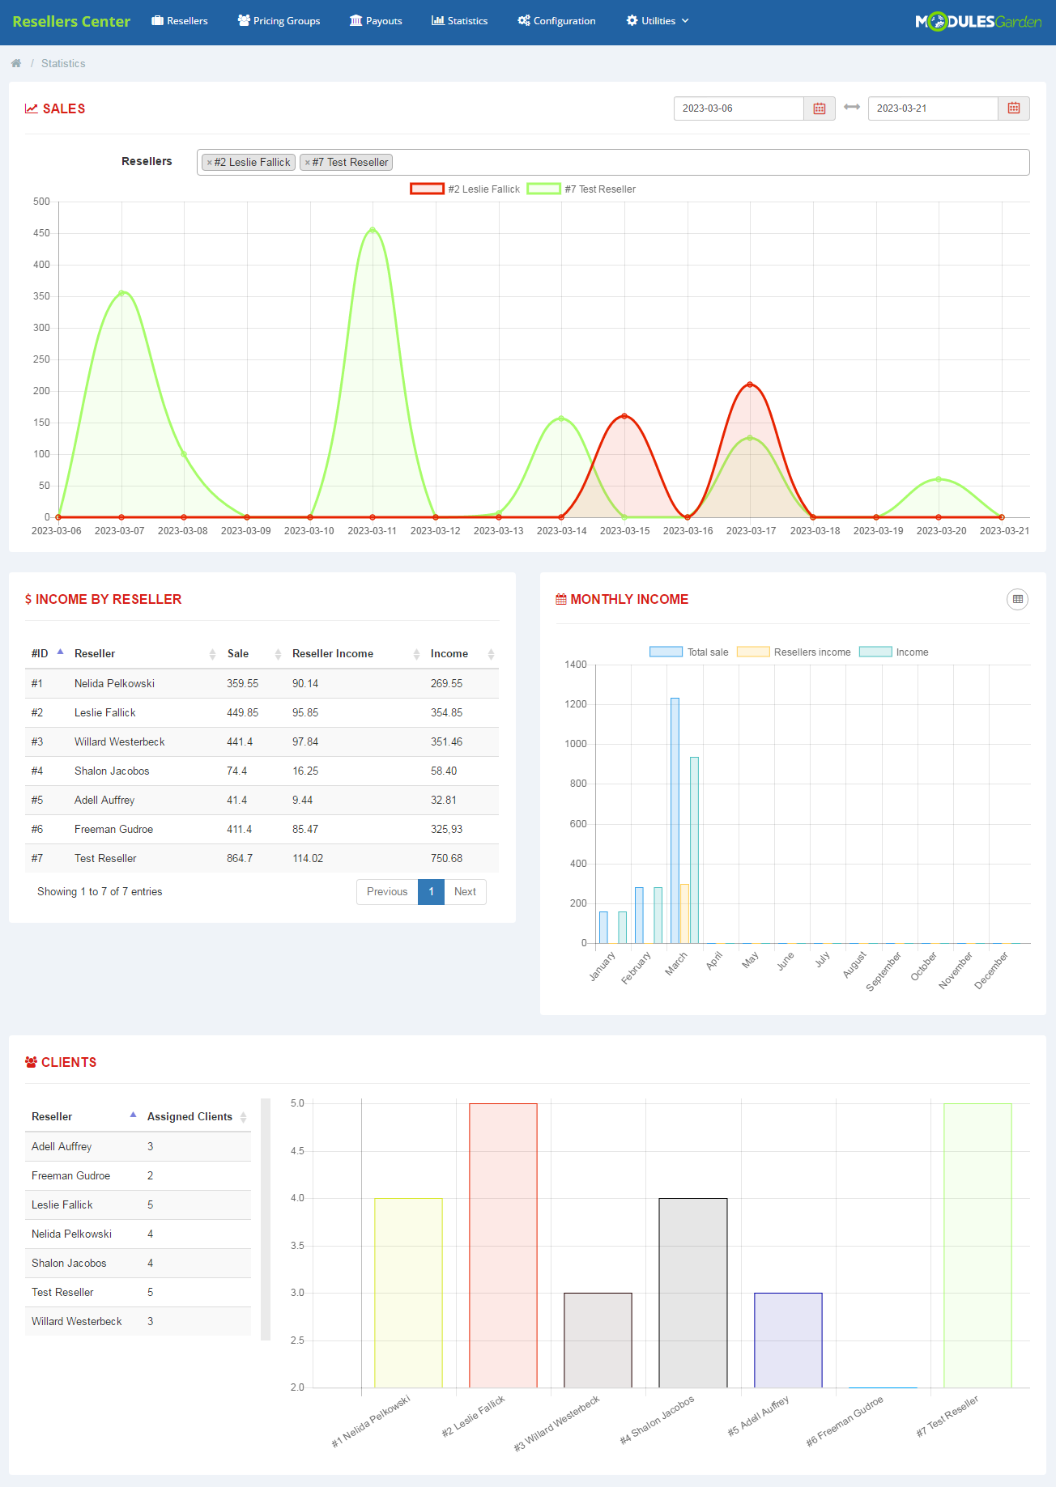Open the end date calendar picker

(1013, 108)
